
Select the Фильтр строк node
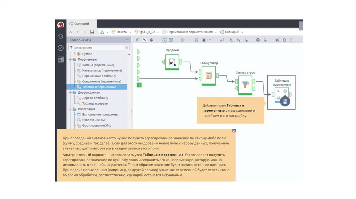[245, 85]
